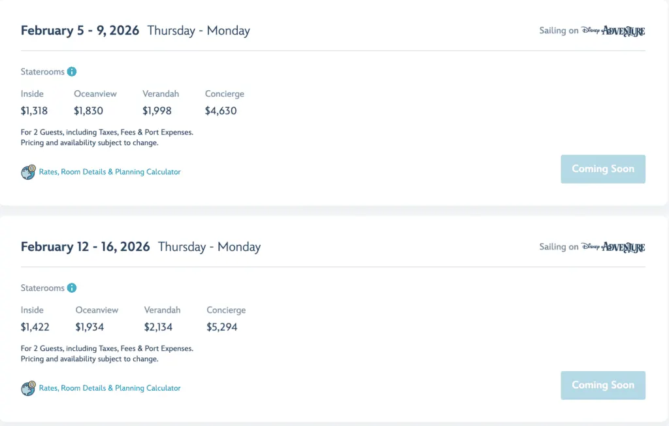
Task: Select Concierge $5,294 stateroom price
Action: tap(222, 327)
